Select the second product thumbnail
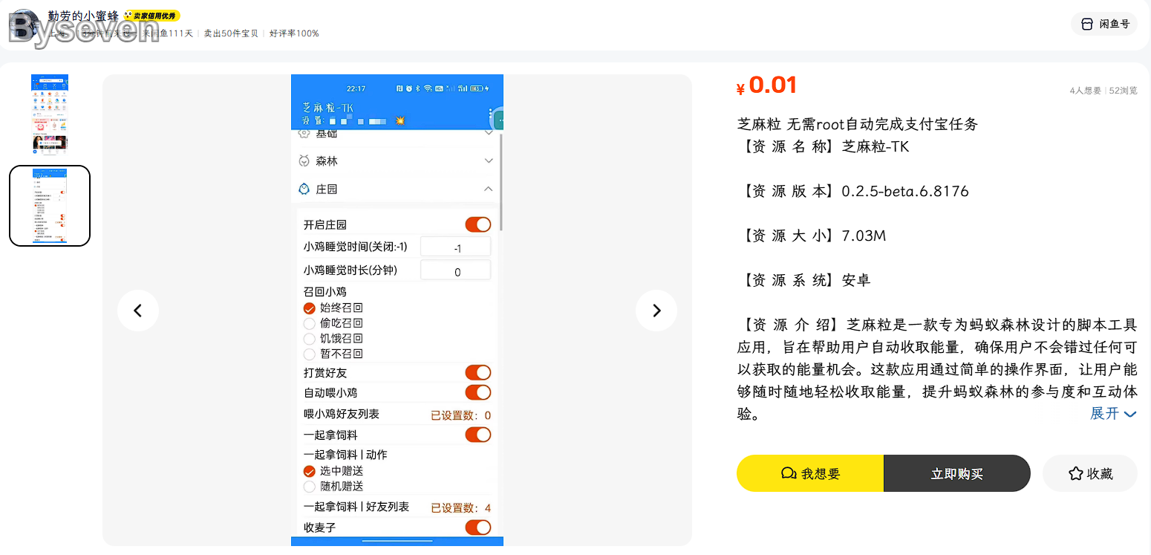 coord(50,206)
